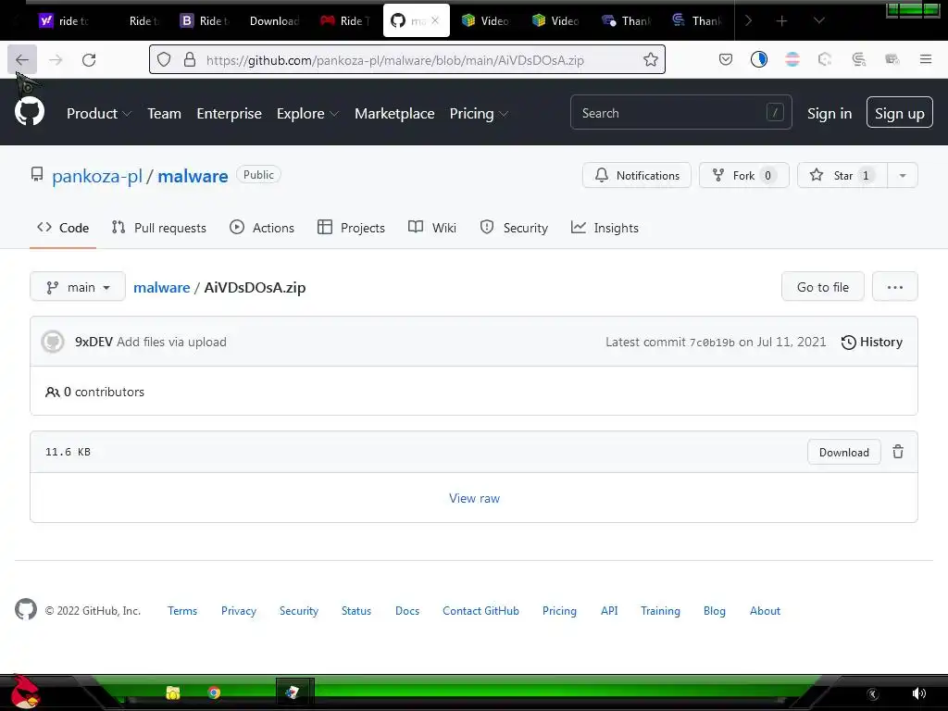Open the Actions tab
The image size is (948, 711).
point(262,228)
